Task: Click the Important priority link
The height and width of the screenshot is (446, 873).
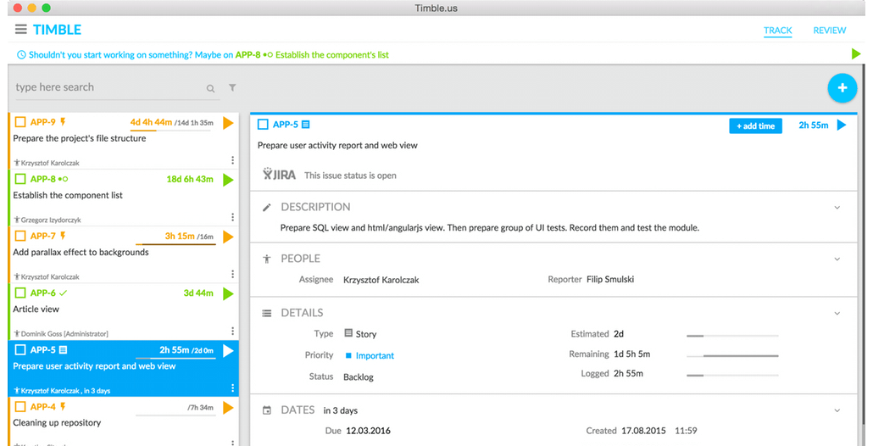Action: [x=375, y=355]
